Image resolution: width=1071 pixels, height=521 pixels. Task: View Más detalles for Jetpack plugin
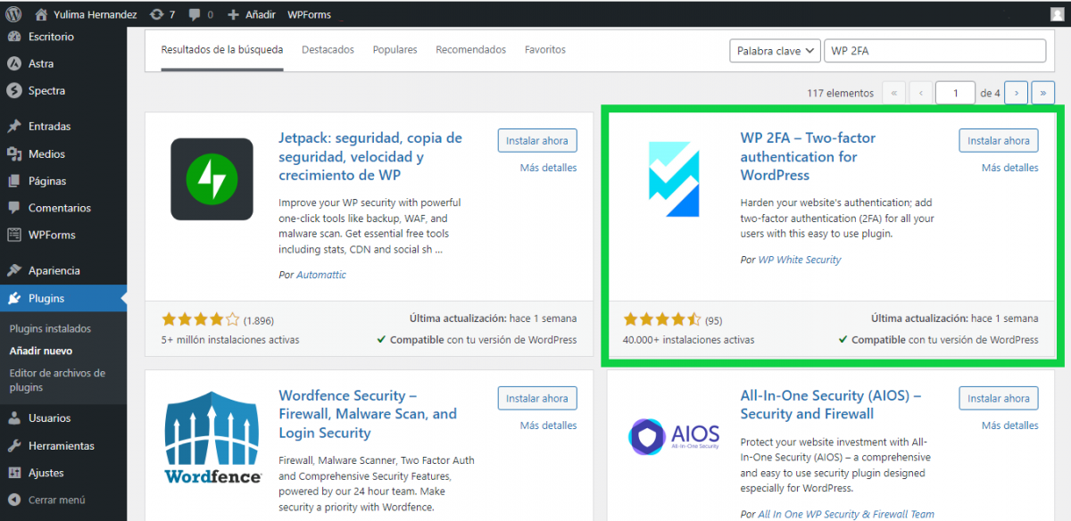click(548, 168)
